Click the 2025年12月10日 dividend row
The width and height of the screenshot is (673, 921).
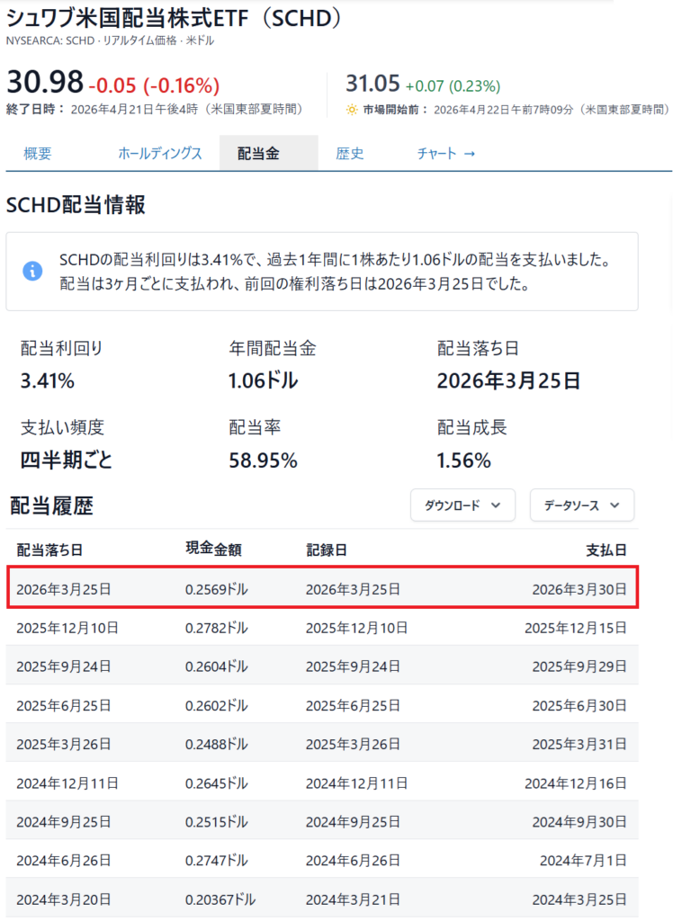(322, 628)
